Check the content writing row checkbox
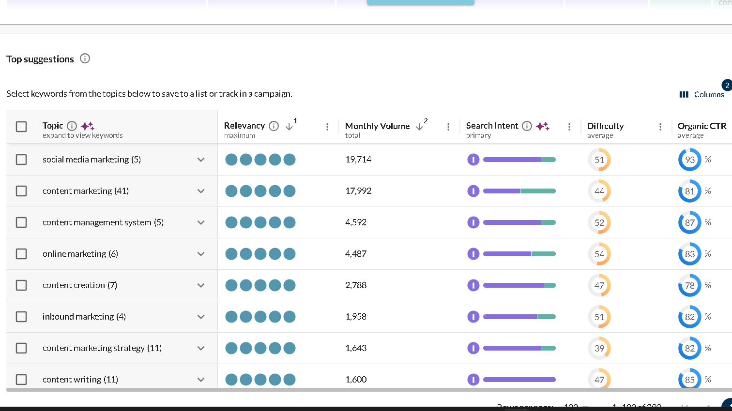Screen dimensions: 732x411 tap(21, 380)
